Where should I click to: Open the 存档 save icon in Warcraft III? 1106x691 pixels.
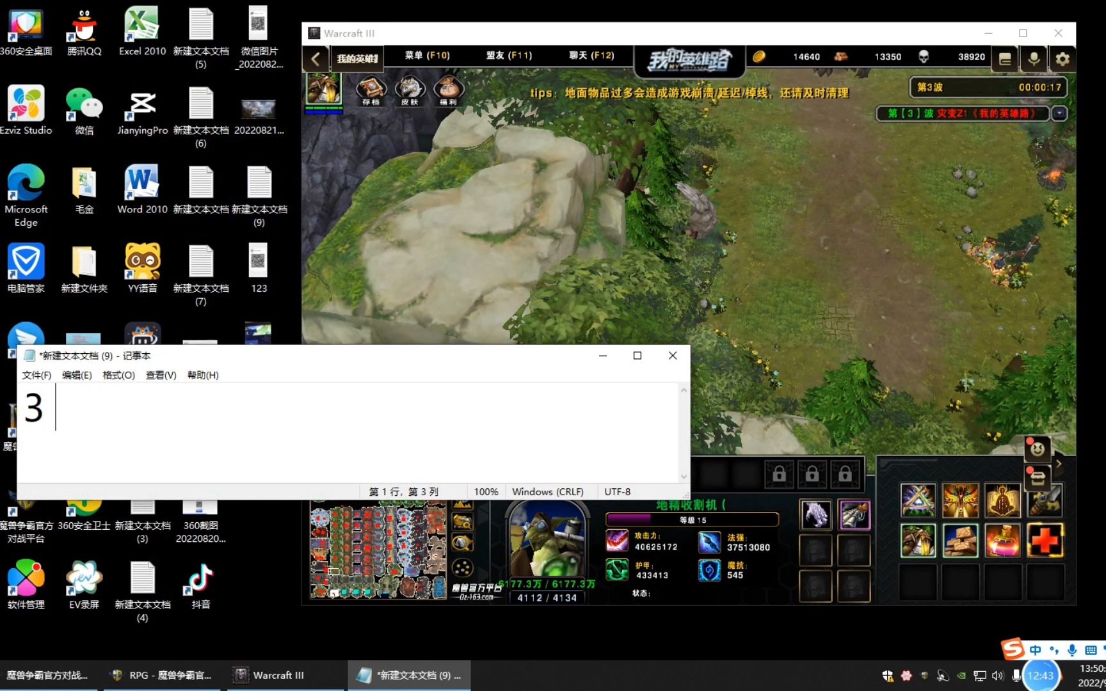(x=371, y=90)
